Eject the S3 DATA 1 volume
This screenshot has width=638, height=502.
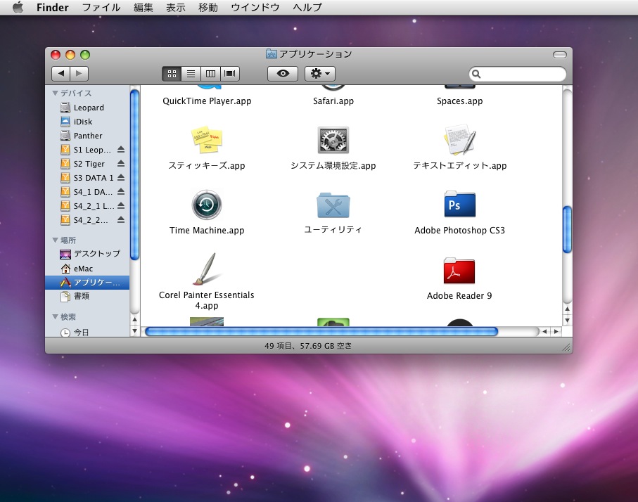pyautogui.click(x=121, y=178)
